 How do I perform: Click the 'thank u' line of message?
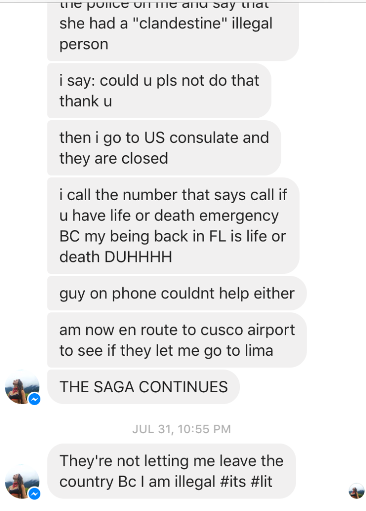pos(86,101)
